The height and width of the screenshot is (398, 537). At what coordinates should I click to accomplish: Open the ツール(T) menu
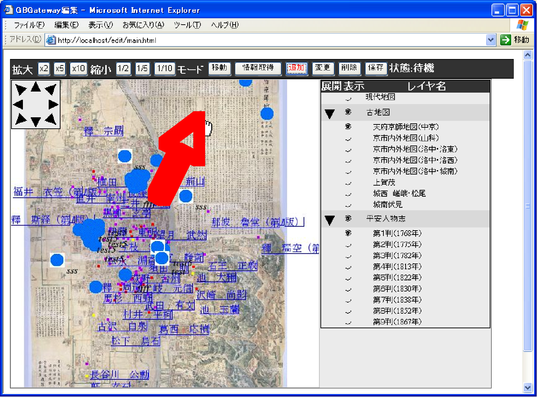pos(187,25)
